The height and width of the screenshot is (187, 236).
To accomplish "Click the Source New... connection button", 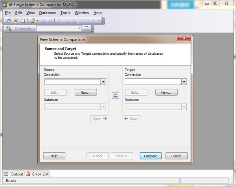I will pyautogui.click(x=86, y=93).
